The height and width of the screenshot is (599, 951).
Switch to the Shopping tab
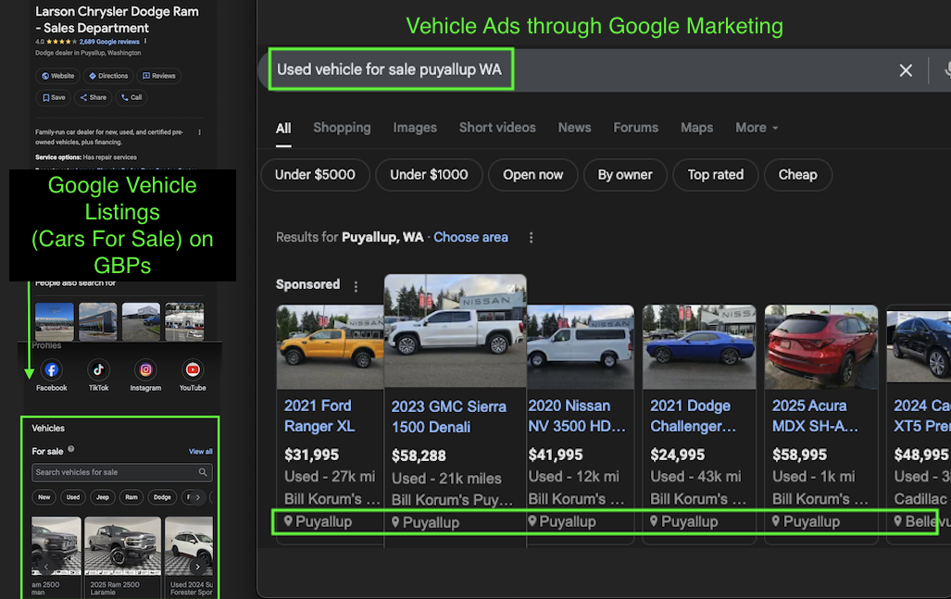click(x=342, y=127)
